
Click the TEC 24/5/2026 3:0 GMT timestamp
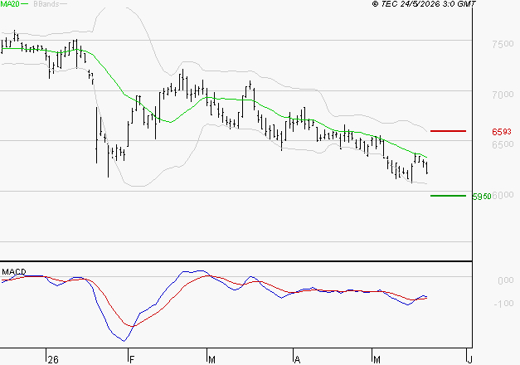[424, 4]
